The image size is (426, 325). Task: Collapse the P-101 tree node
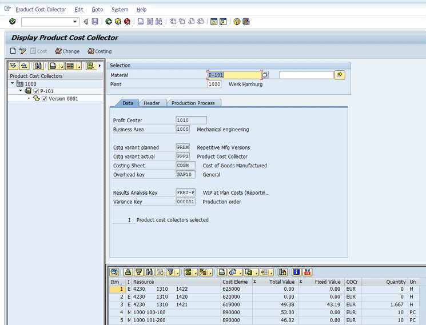tap(21, 91)
